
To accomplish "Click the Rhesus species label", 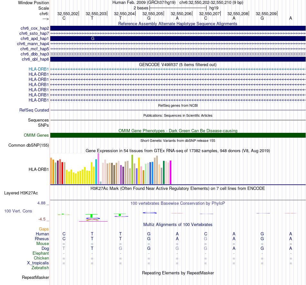I will (42, 239).
